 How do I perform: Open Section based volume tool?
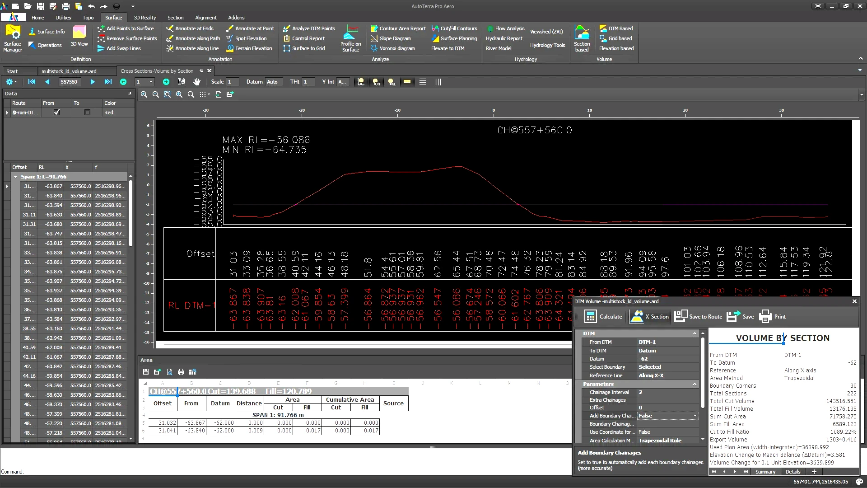(x=582, y=38)
